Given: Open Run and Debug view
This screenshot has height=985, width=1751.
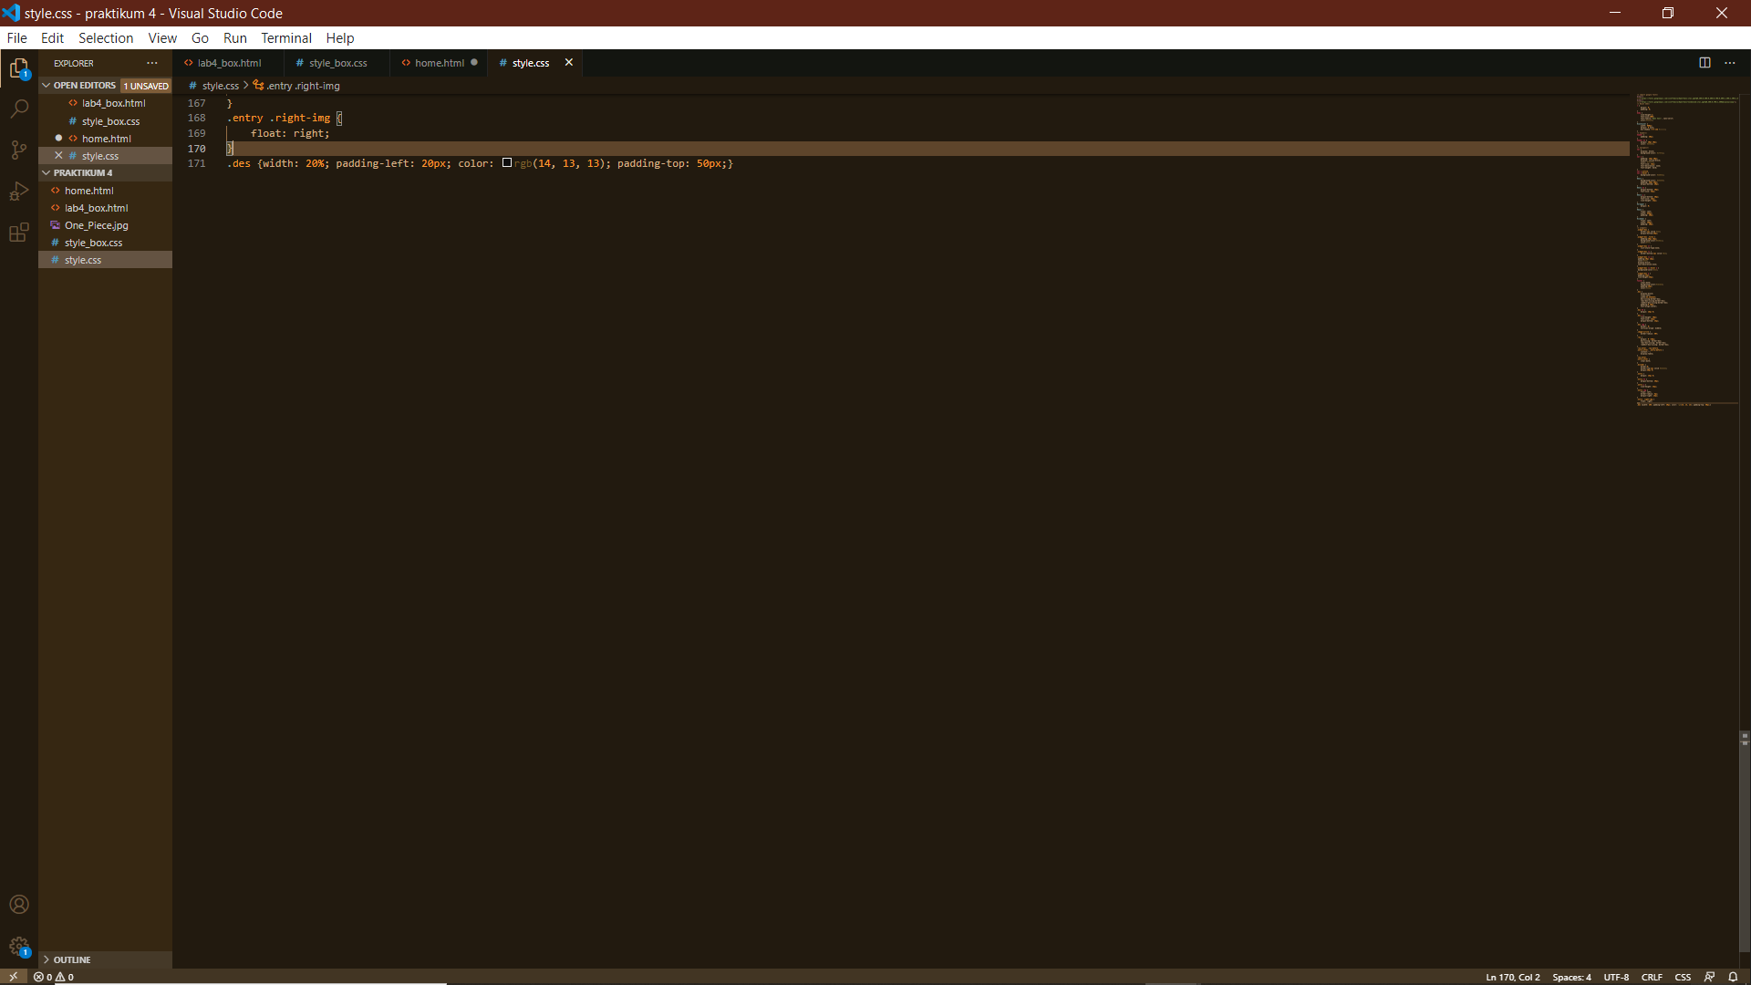Looking at the screenshot, I should point(19,192).
